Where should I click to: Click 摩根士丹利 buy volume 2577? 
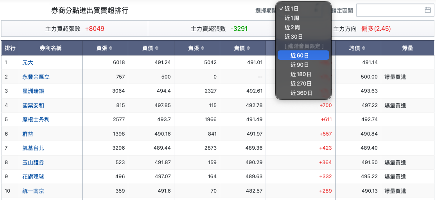tap(119, 120)
